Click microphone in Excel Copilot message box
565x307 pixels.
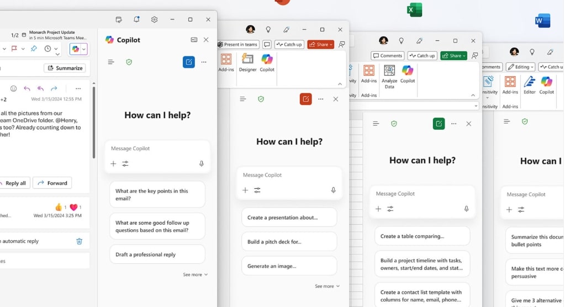click(x=466, y=209)
